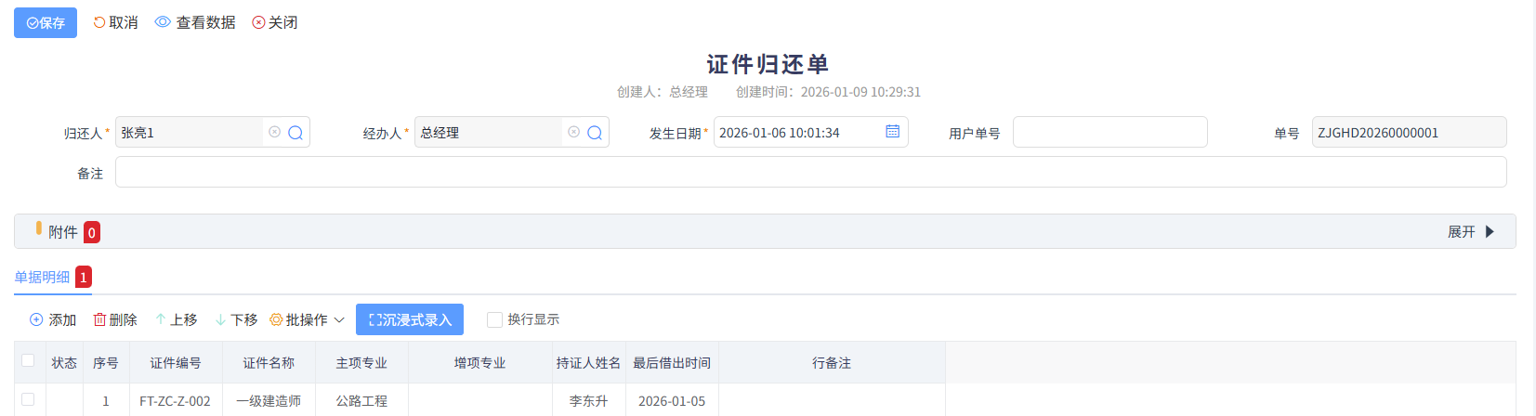Open calendar picker for 发生日期
This screenshot has width=1536, height=416.
pos(892,132)
